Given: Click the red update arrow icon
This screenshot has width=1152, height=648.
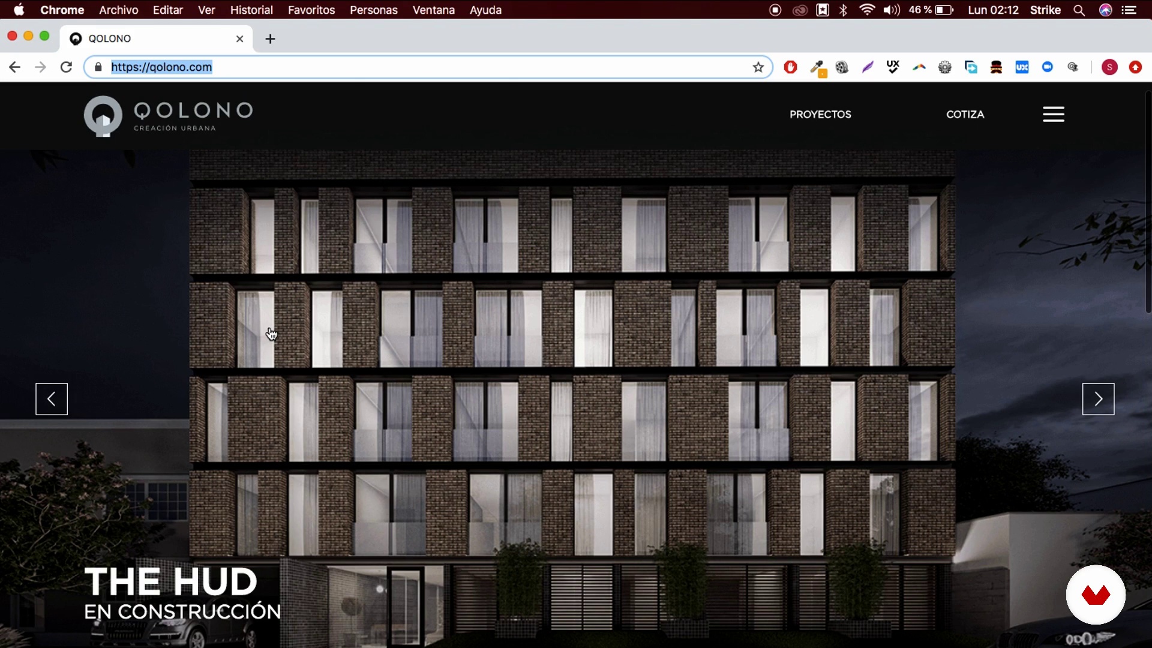Looking at the screenshot, I should click(x=1135, y=67).
